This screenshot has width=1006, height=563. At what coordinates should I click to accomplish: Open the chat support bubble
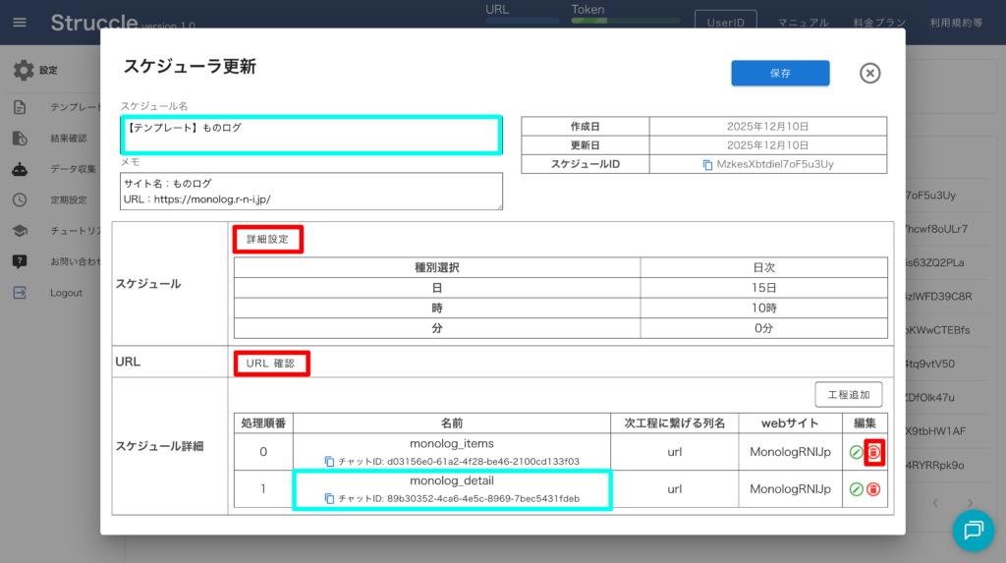973,530
